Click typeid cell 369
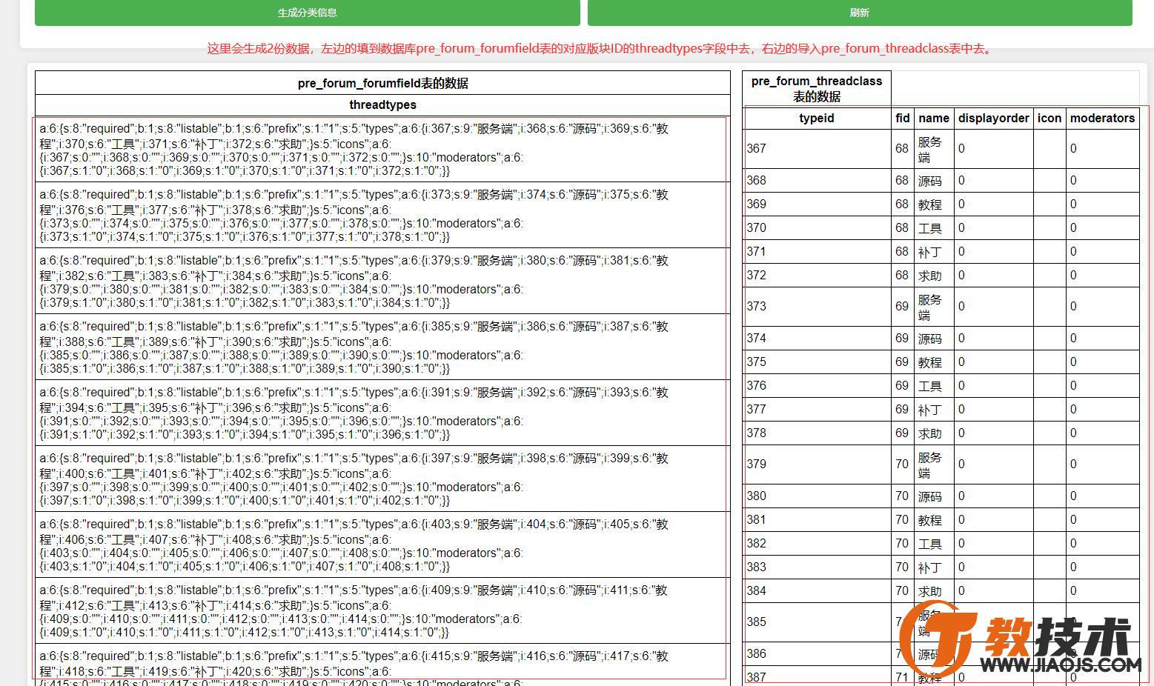The image size is (1154, 686). (x=817, y=204)
